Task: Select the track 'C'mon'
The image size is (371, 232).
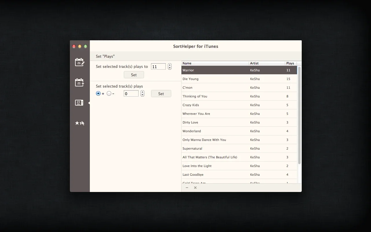Action: point(239,88)
